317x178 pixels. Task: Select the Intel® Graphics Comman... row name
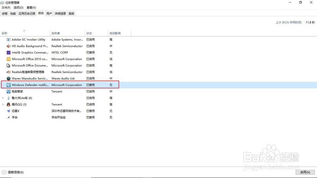(x=30, y=53)
